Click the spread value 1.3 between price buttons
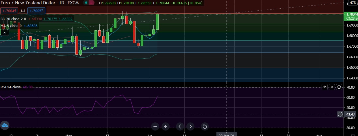 click(23, 11)
